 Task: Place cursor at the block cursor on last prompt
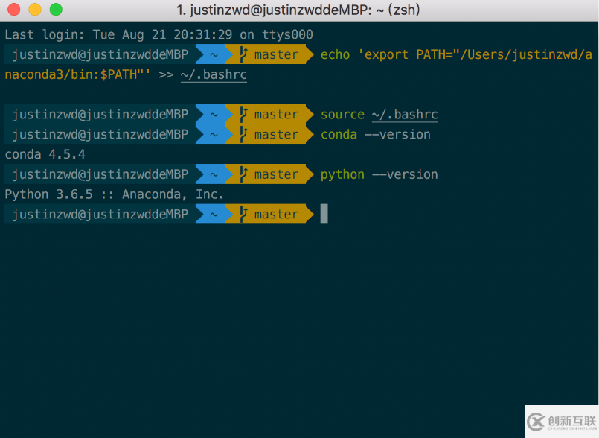point(324,215)
